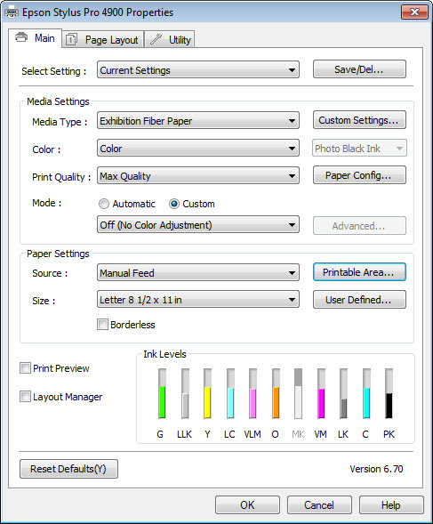Click the Version 6.70 text
The image size is (433, 524).
[x=376, y=469]
